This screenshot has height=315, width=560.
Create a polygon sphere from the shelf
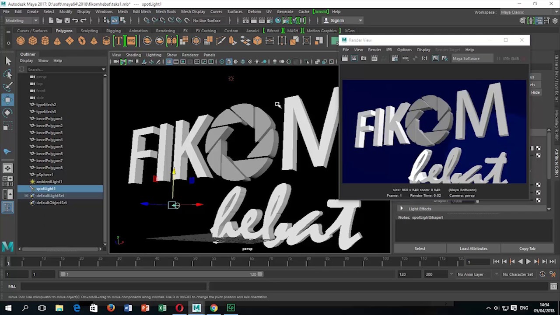coord(21,41)
